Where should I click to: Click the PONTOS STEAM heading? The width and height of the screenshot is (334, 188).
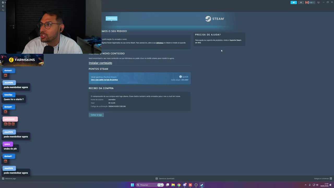[x=98, y=69]
